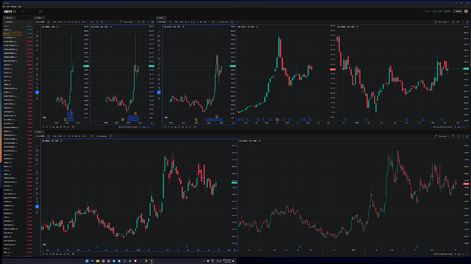The image size is (471, 264).
Task: Click quick search magnifier in top-left chart toolbar
Action: pyautogui.click(x=139, y=22)
